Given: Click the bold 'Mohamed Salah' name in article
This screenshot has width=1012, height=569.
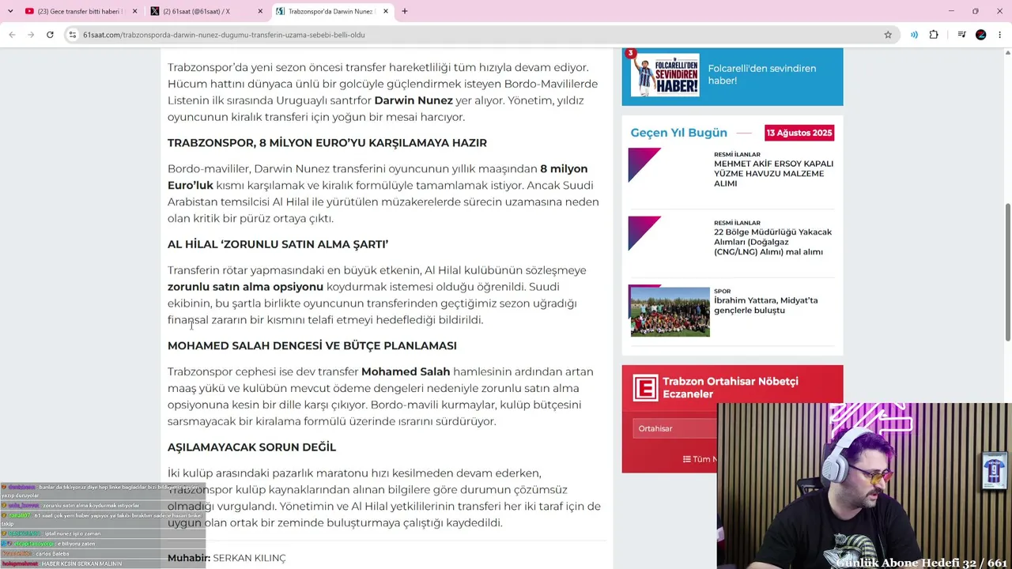Looking at the screenshot, I should (406, 371).
